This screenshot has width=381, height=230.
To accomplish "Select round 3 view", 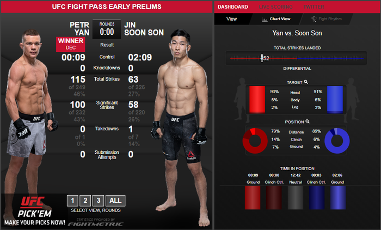I will 98,201.
